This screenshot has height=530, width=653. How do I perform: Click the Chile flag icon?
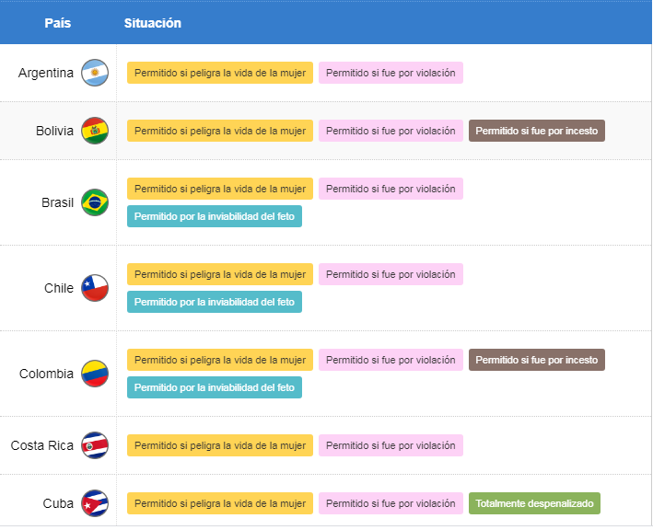(x=95, y=288)
